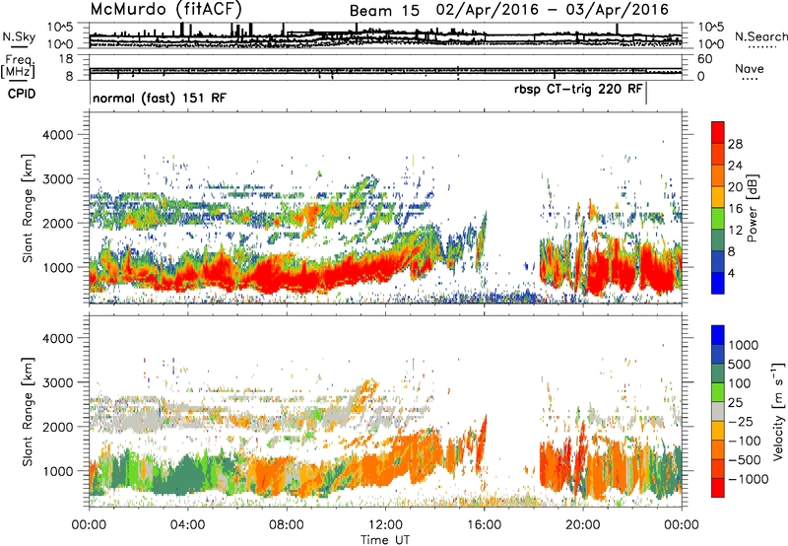Click the Freq. [MHz] axis label
Image resolution: width=788 pixels, height=546 pixels.
18,66
